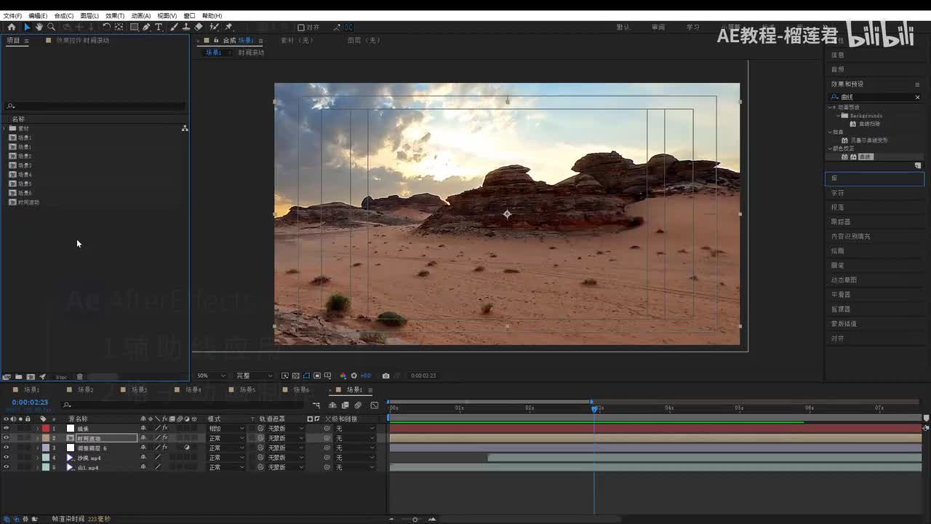Select the Hand tool in toolbar
Viewport: 931px width, 524px height.
[39, 27]
